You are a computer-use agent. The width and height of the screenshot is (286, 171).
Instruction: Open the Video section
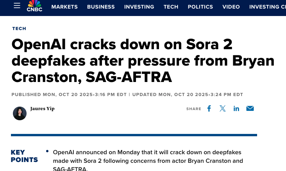pos(231,7)
